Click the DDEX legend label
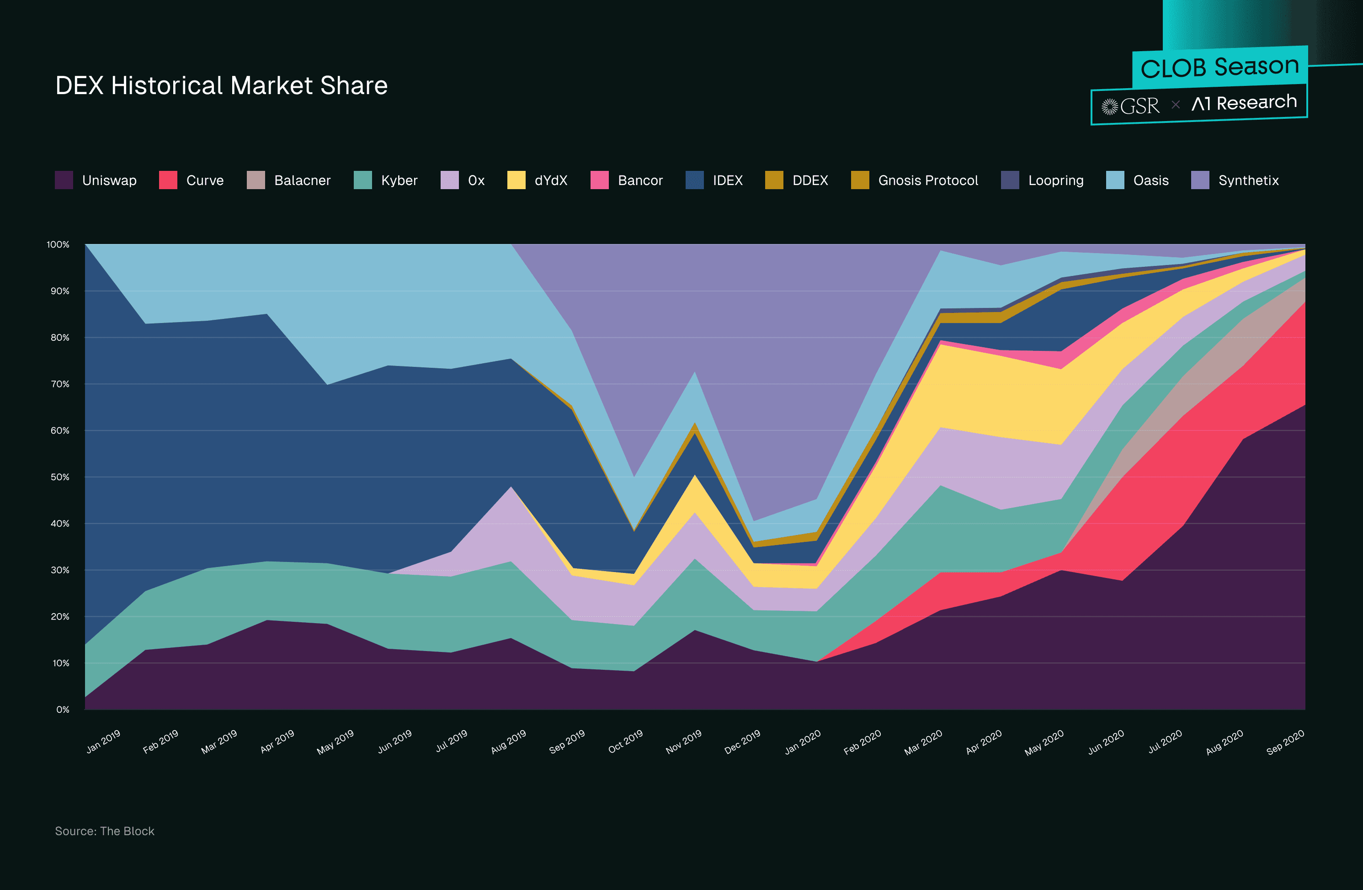The width and height of the screenshot is (1363, 890). click(810, 180)
